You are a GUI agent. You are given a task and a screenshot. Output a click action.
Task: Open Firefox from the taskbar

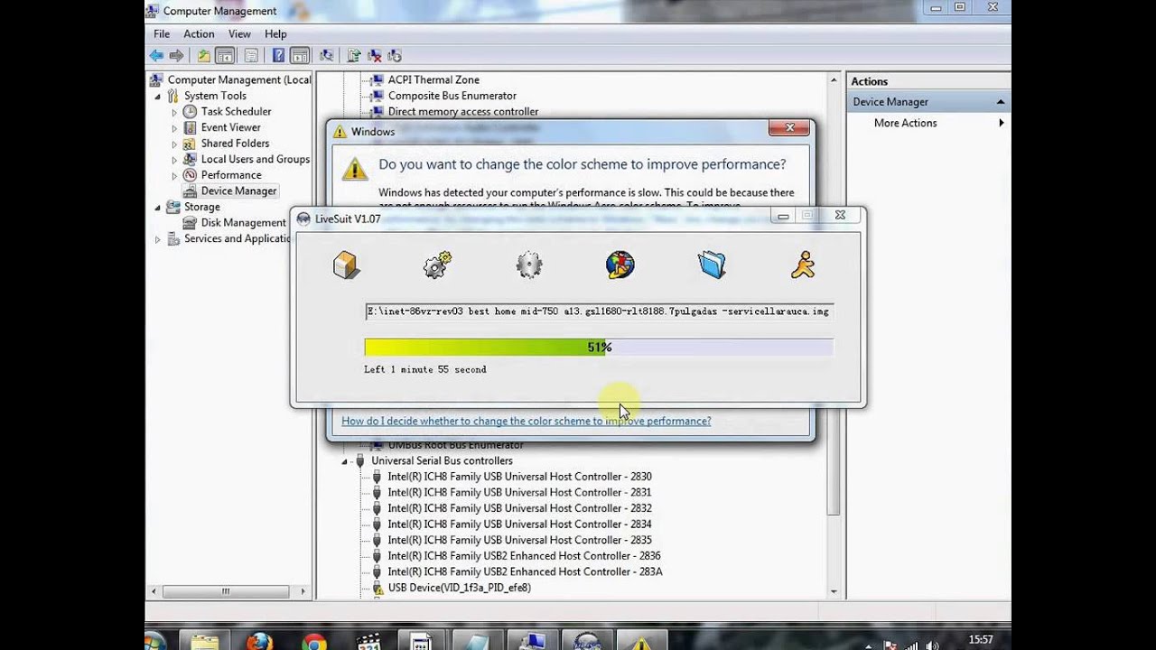coord(259,643)
